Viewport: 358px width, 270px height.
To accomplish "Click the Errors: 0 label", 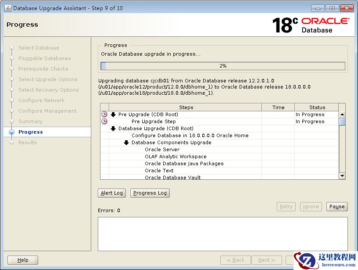I will point(109,210).
